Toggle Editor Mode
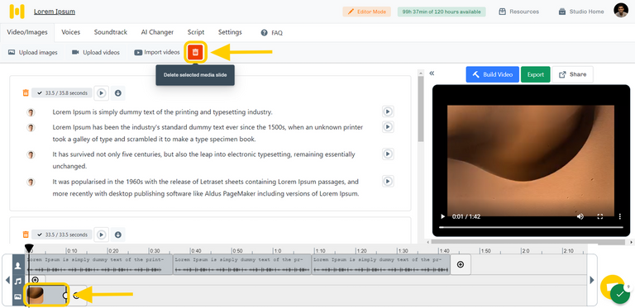Image resolution: width=635 pixels, height=308 pixels. click(366, 12)
